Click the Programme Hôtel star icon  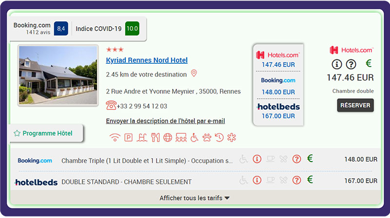(17, 133)
